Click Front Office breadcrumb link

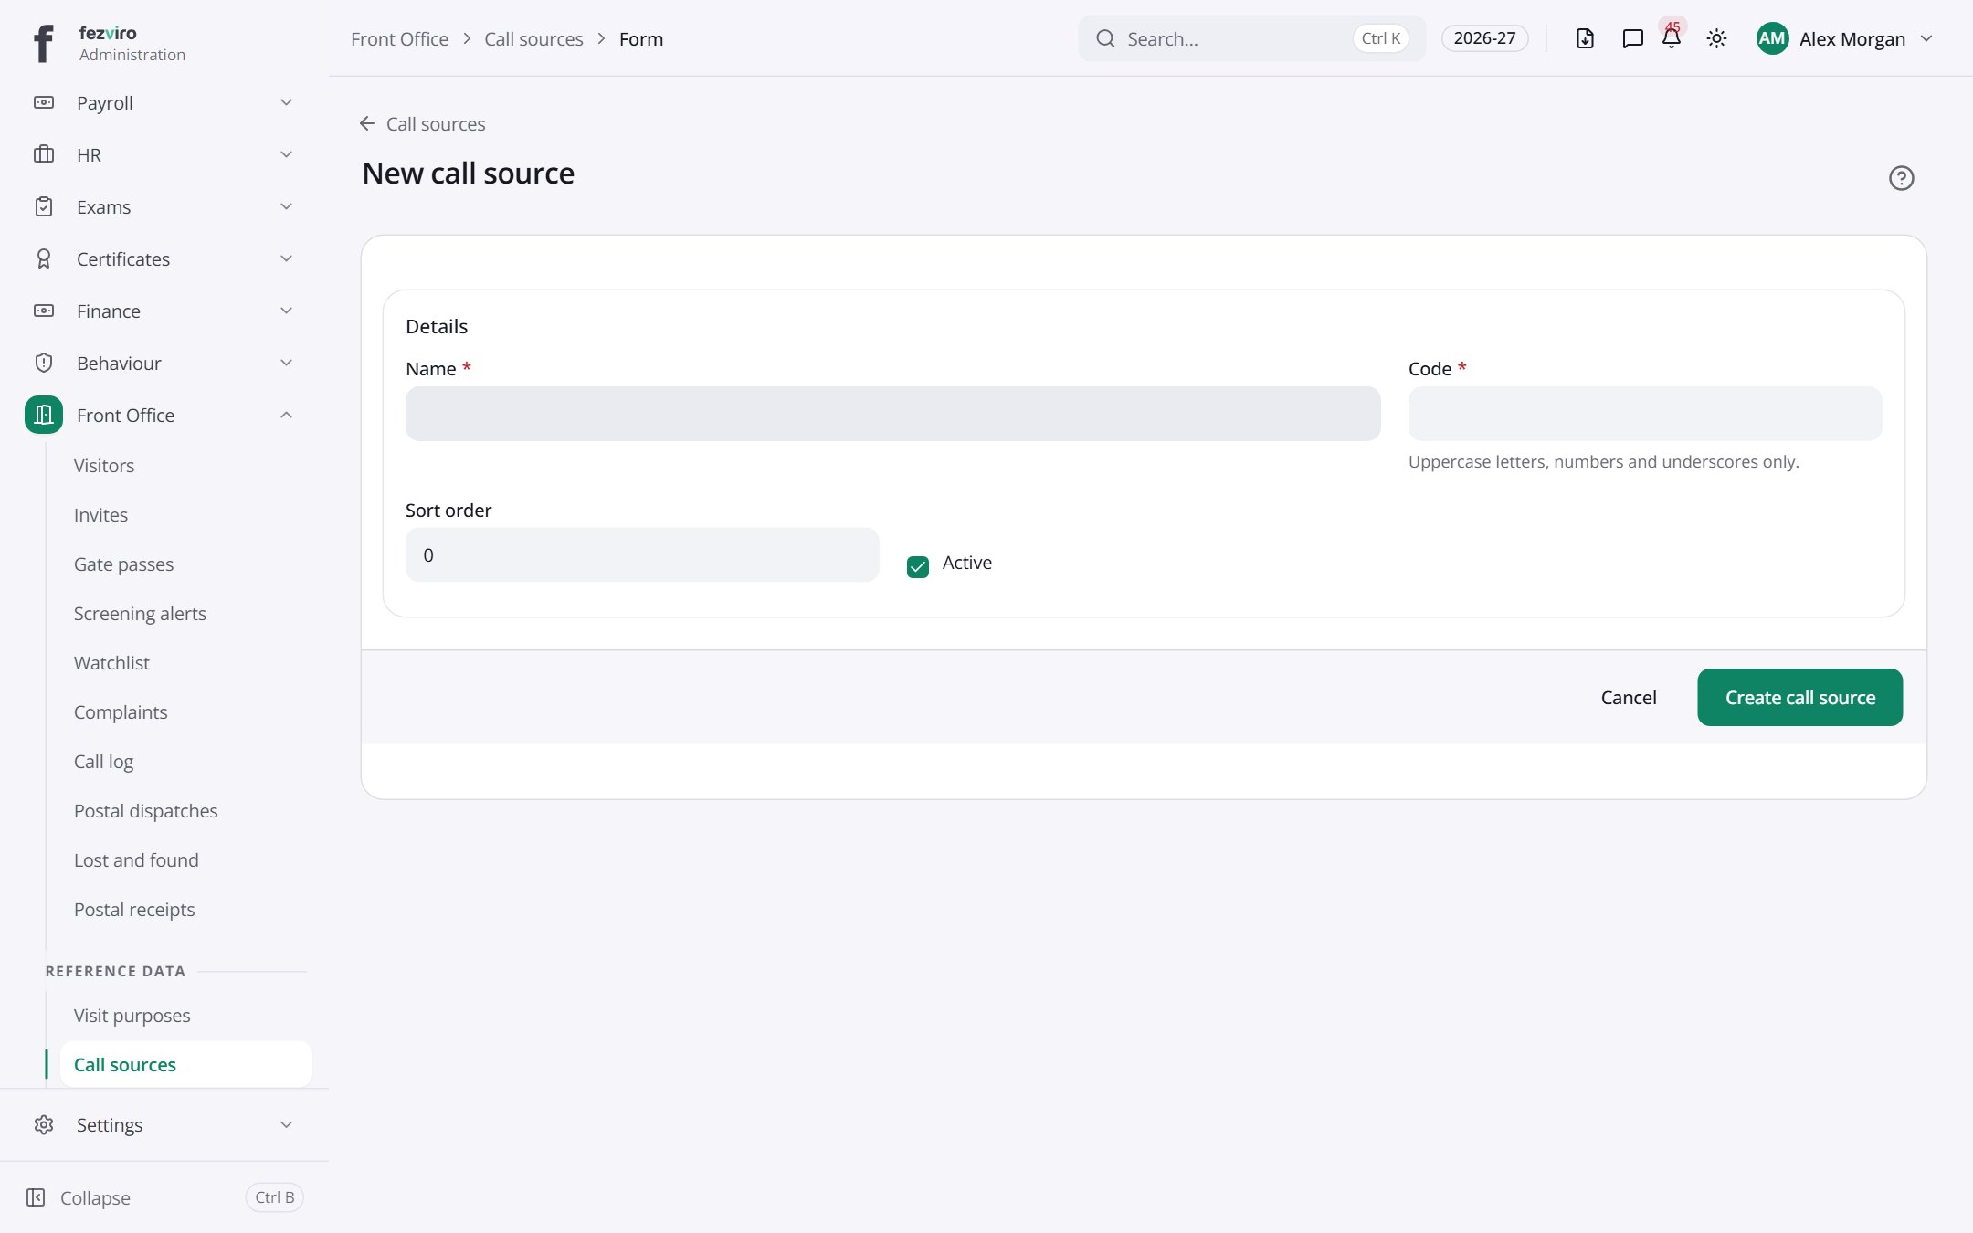click(399, 39)
